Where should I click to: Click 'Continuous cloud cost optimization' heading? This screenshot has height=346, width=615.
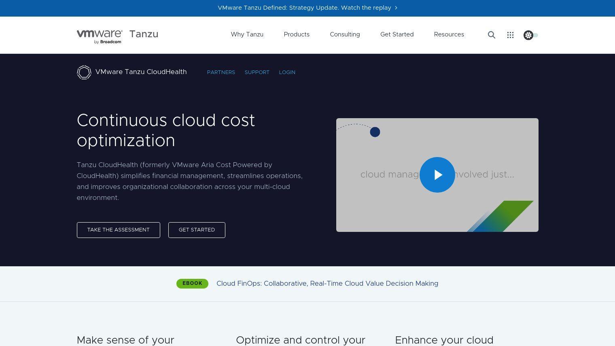[166, 131]
